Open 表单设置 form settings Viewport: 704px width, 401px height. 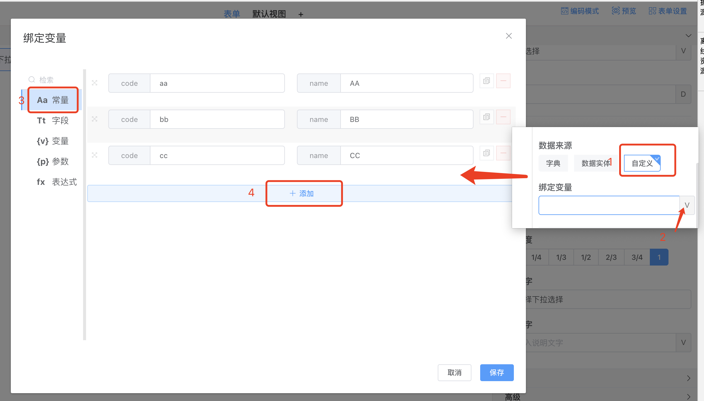668,11
